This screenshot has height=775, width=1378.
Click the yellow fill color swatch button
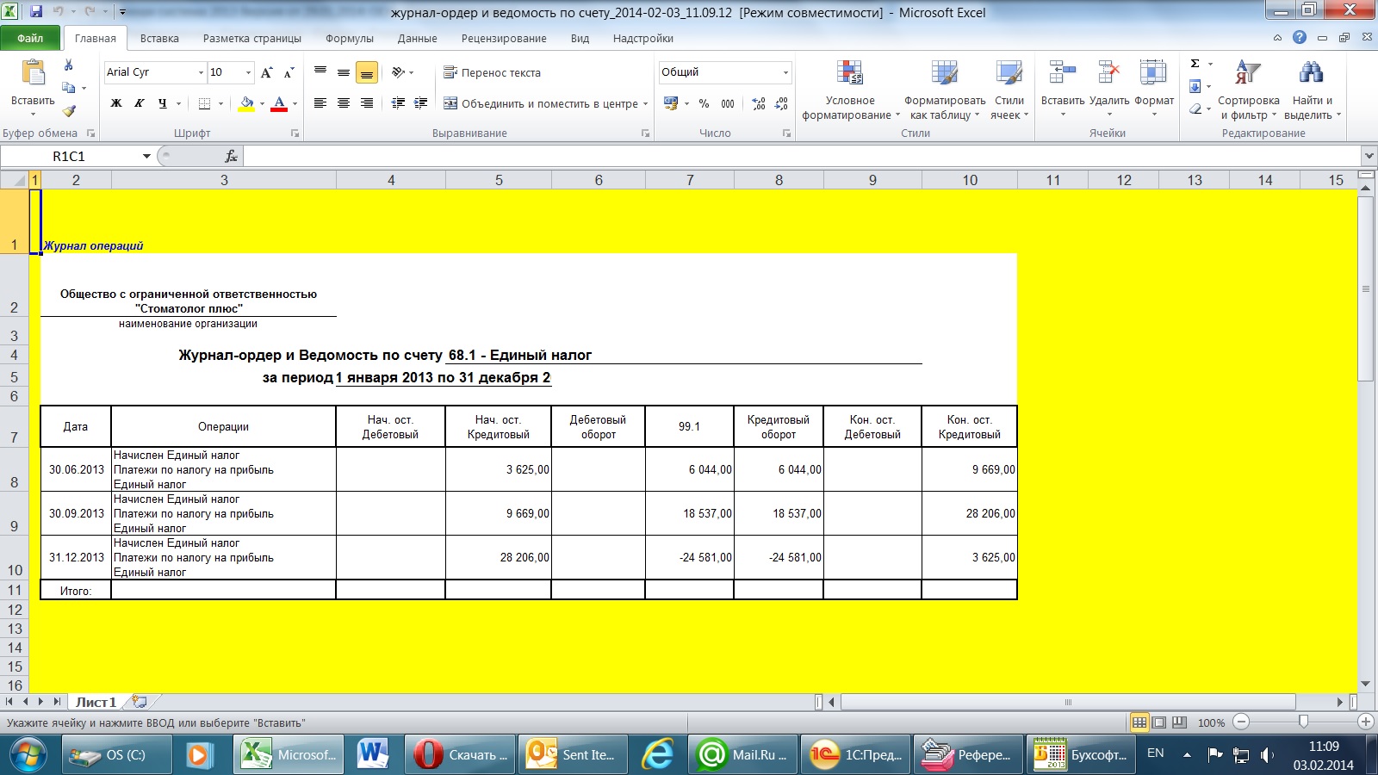[246, 103]
